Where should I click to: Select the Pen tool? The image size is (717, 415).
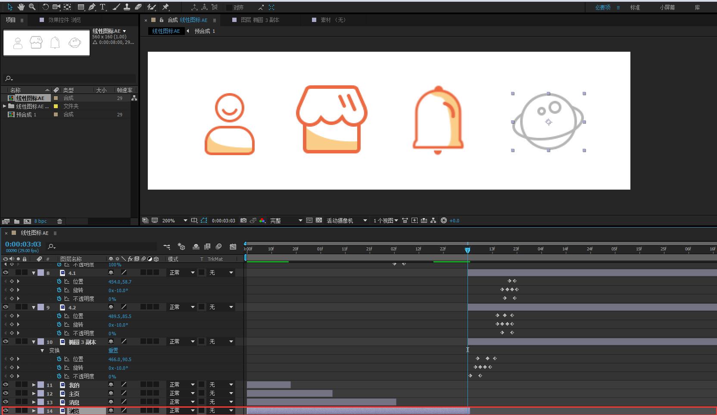pyautogui.click(x=92, y=7)
